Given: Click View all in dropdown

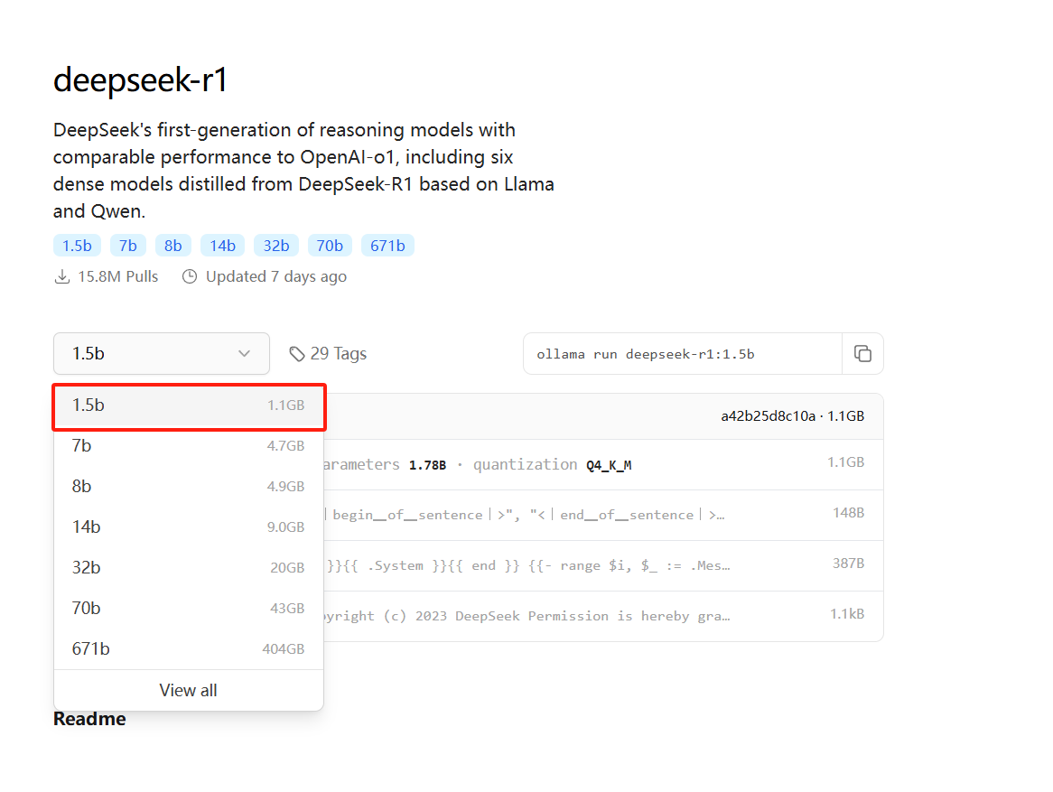Looking at the screenshot, I should point(189,690).
